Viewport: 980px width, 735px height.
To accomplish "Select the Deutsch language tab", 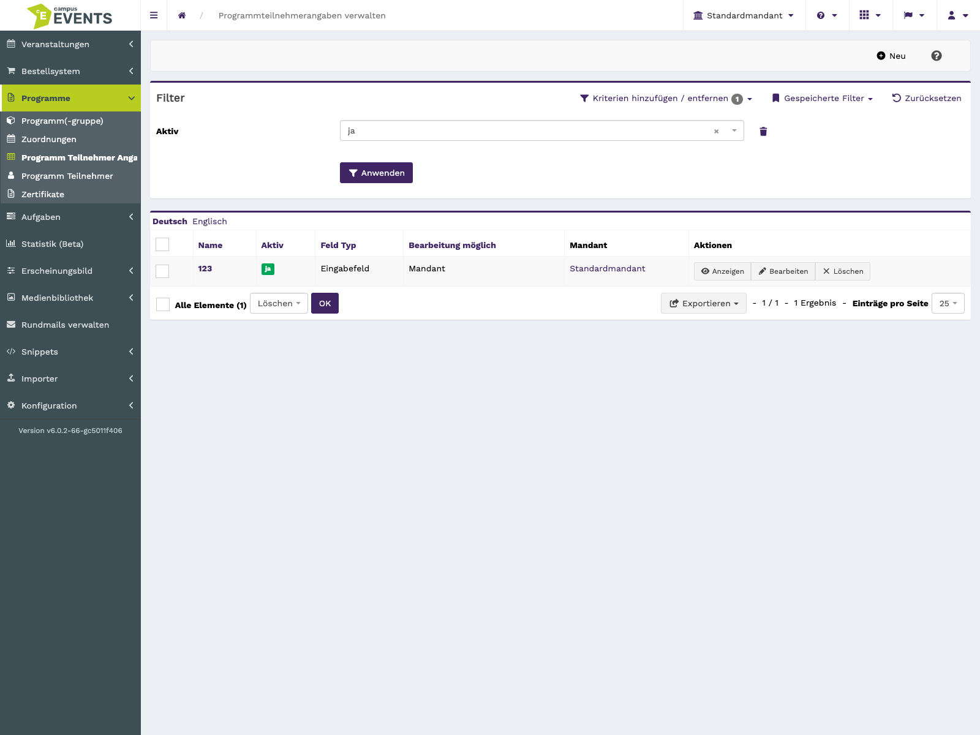I will click(170, 221).
